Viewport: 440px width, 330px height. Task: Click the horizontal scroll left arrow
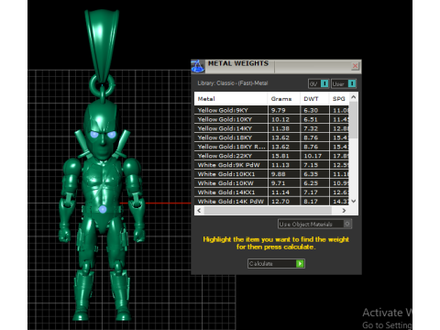click(x=199, y=211)
